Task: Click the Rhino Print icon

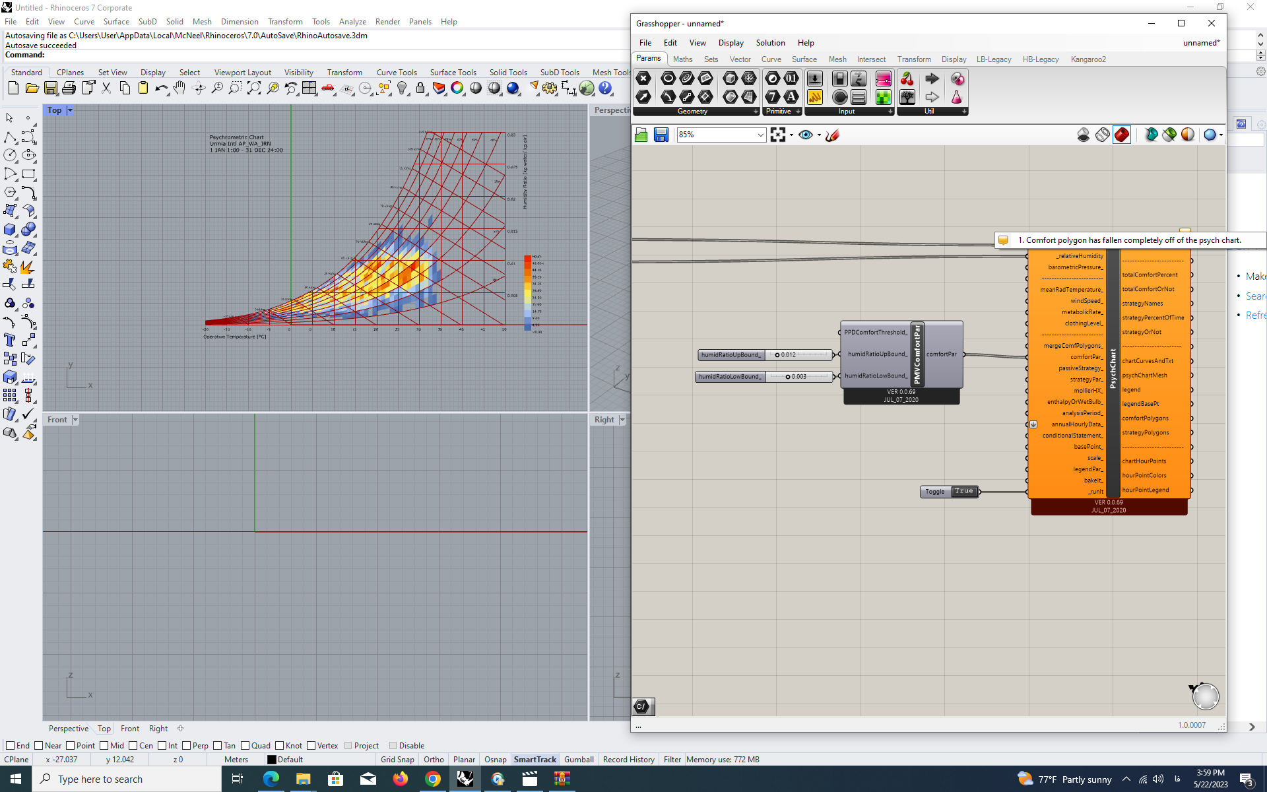Action: pyautogui.click(x=69, y=88)
